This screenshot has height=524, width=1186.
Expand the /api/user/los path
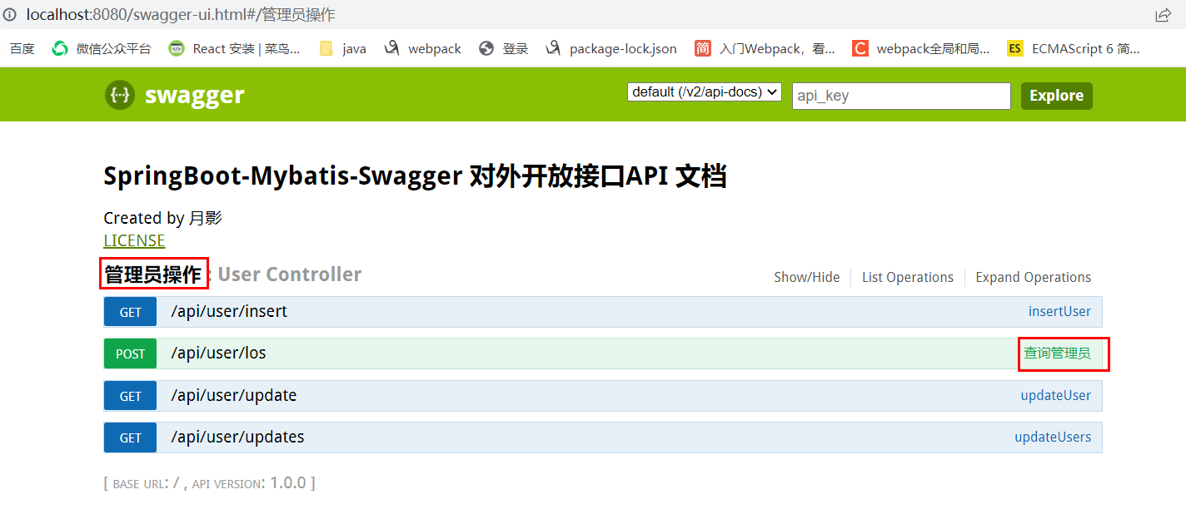coord(218,353)
